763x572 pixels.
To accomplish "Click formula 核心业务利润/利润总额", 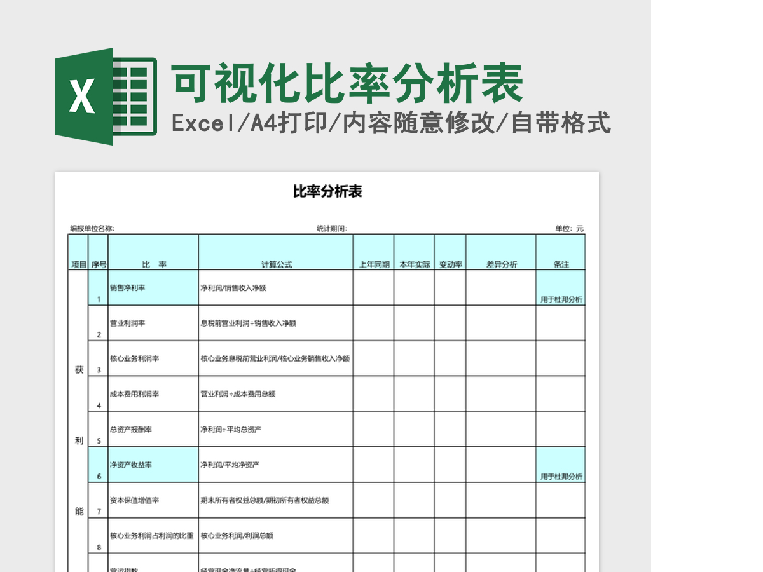I will point(237,536).
